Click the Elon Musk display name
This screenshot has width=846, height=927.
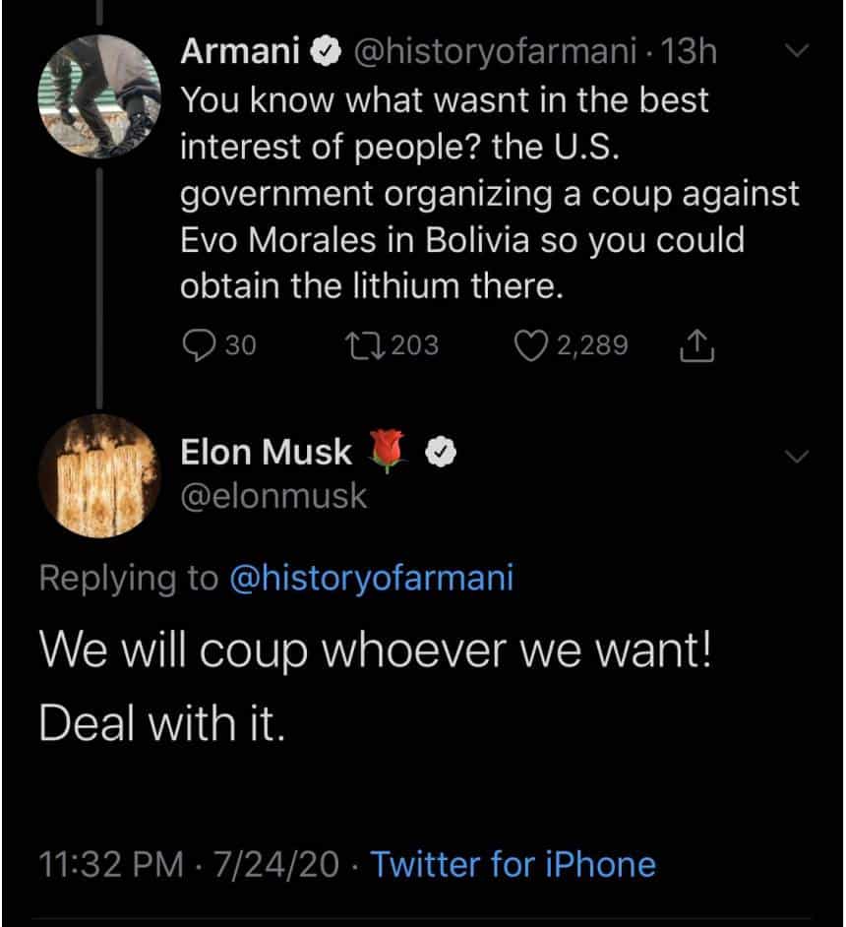(x=266, y=453)
